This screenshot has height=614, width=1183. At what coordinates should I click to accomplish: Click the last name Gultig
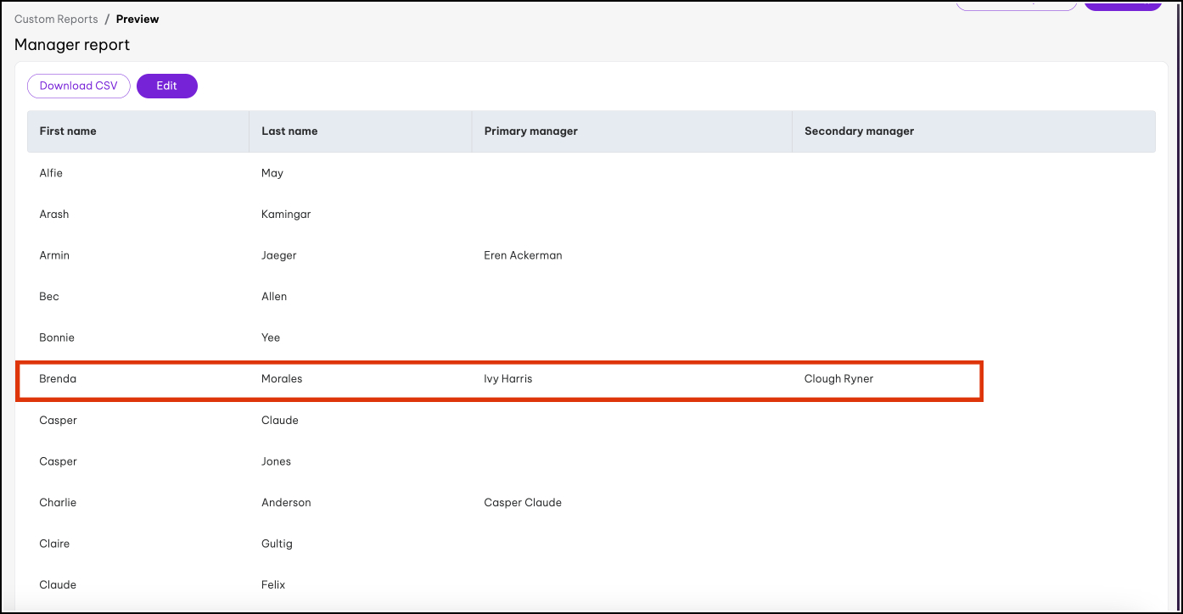(x=277, y=544)
